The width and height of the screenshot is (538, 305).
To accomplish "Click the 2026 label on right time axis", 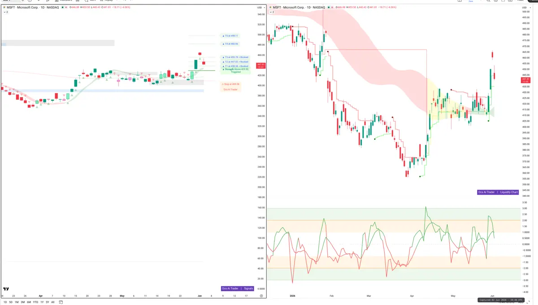I will tap(292, 296).
